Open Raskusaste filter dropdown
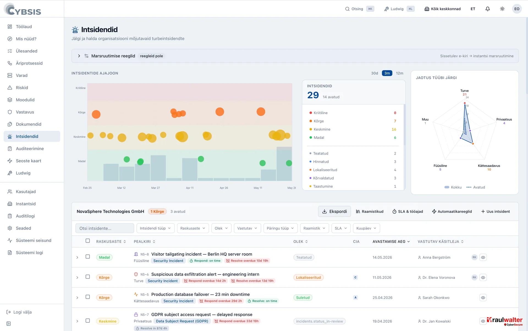 coord(193,228)
